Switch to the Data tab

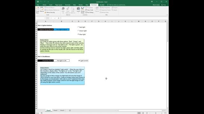tap(74, 5)
